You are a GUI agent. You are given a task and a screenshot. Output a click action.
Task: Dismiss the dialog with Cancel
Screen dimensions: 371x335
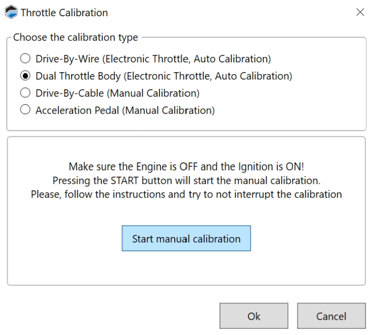(331, 316)
